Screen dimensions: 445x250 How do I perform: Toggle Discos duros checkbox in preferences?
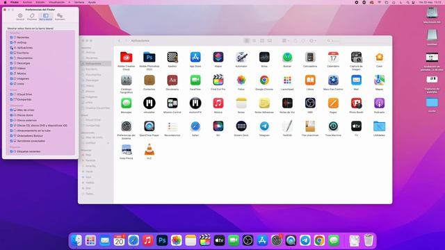tap(11, 115)
